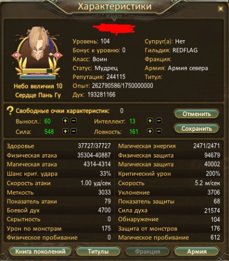The height and width of the screenshot is (261, 229).
Task: Close the Характеристики window
Action: (x=220, y=9)
